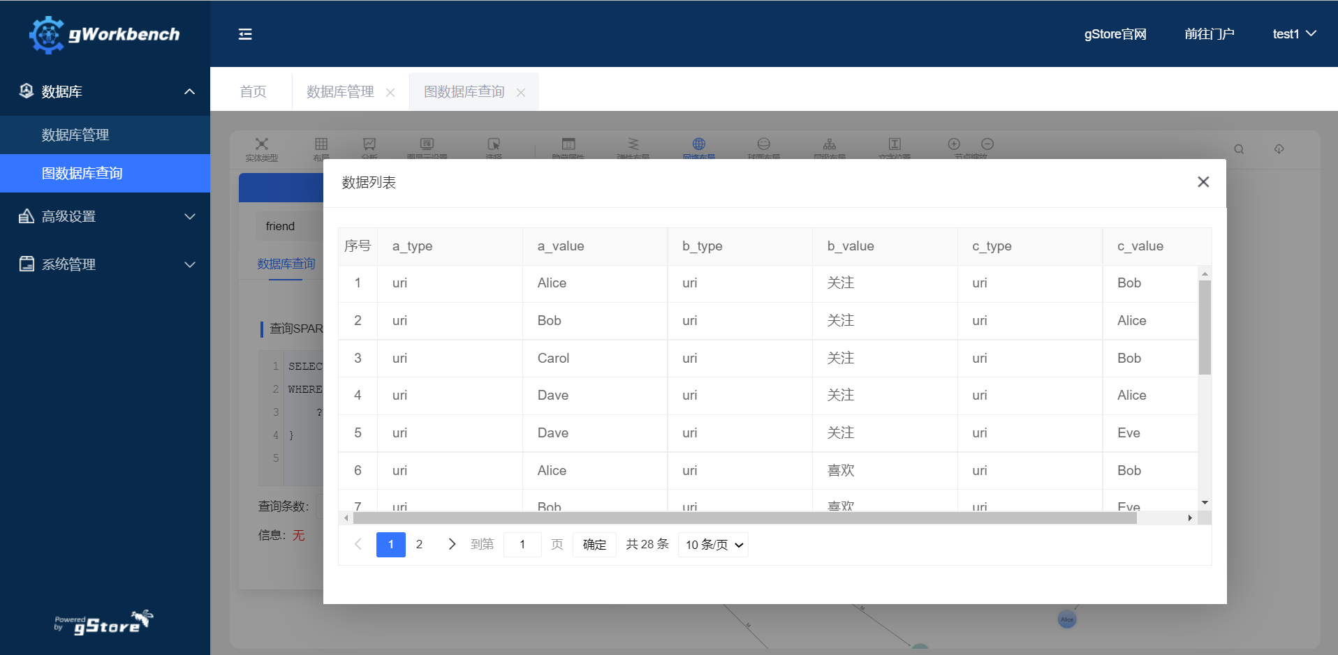Expand the 系统管理 sidebar section

tap(105, 264)
